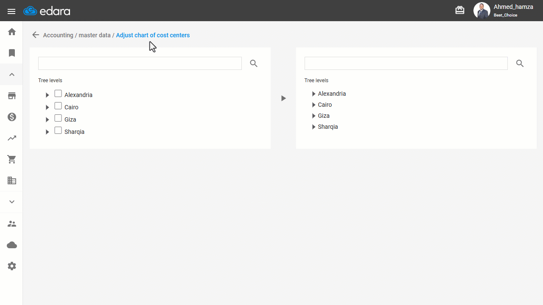This screenshot has width=543, height=305.
Task: Open the building icon in sidebar
Action: [x=12, y=181]
